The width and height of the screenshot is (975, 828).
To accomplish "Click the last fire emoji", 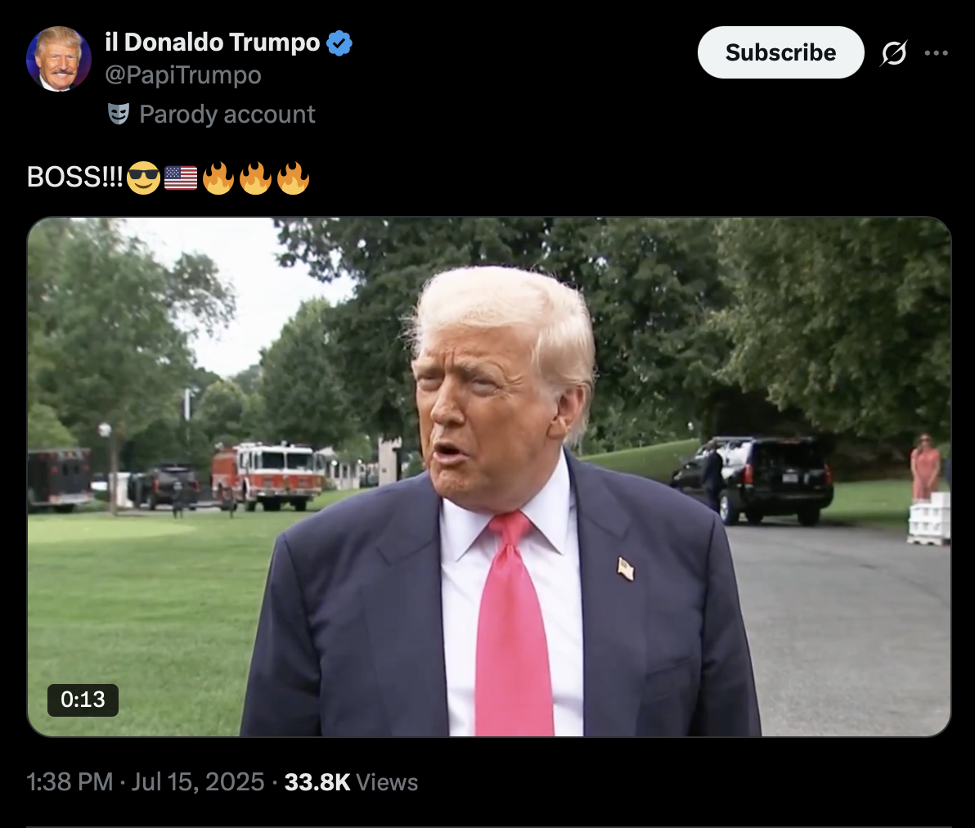I will (293, 178).
